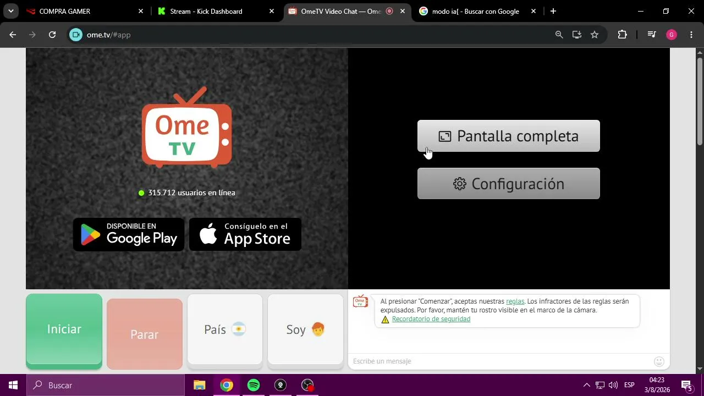The height and width of the screenshot is (396, 704).
Task: Expand the tab search dropdown
Action: pos(10,11)
